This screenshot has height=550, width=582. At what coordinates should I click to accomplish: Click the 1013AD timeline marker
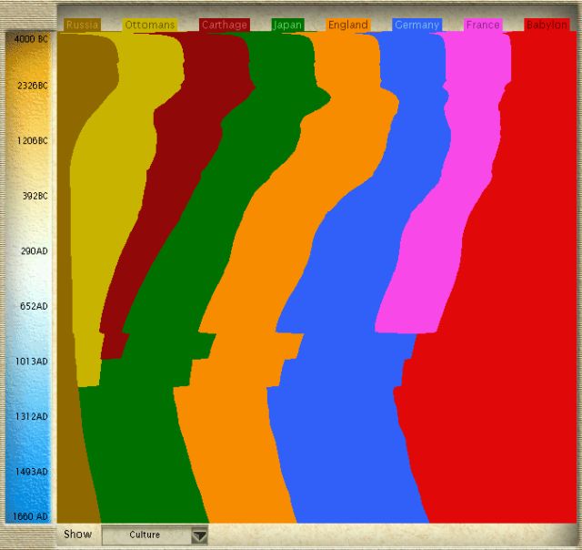pyautogui.click(x=31, y=362)
